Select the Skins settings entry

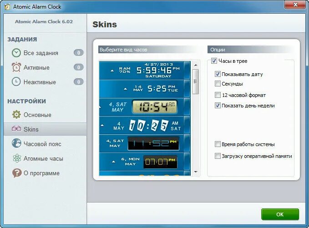[x=45, y=129]
